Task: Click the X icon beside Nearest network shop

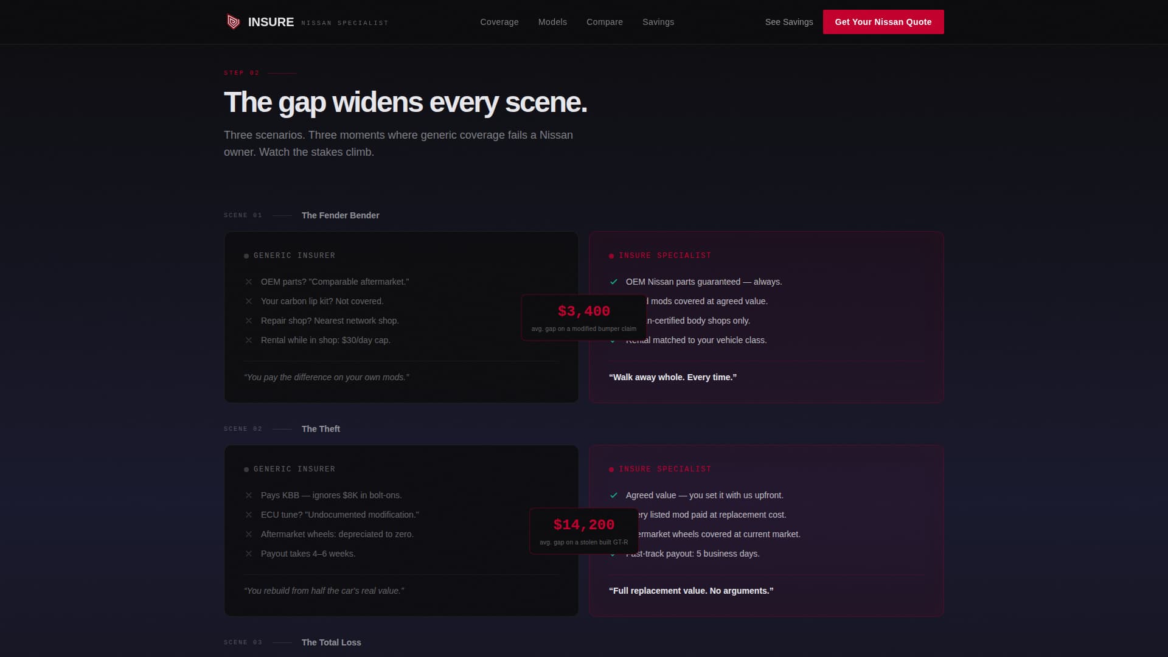Action: click(249, 321)
